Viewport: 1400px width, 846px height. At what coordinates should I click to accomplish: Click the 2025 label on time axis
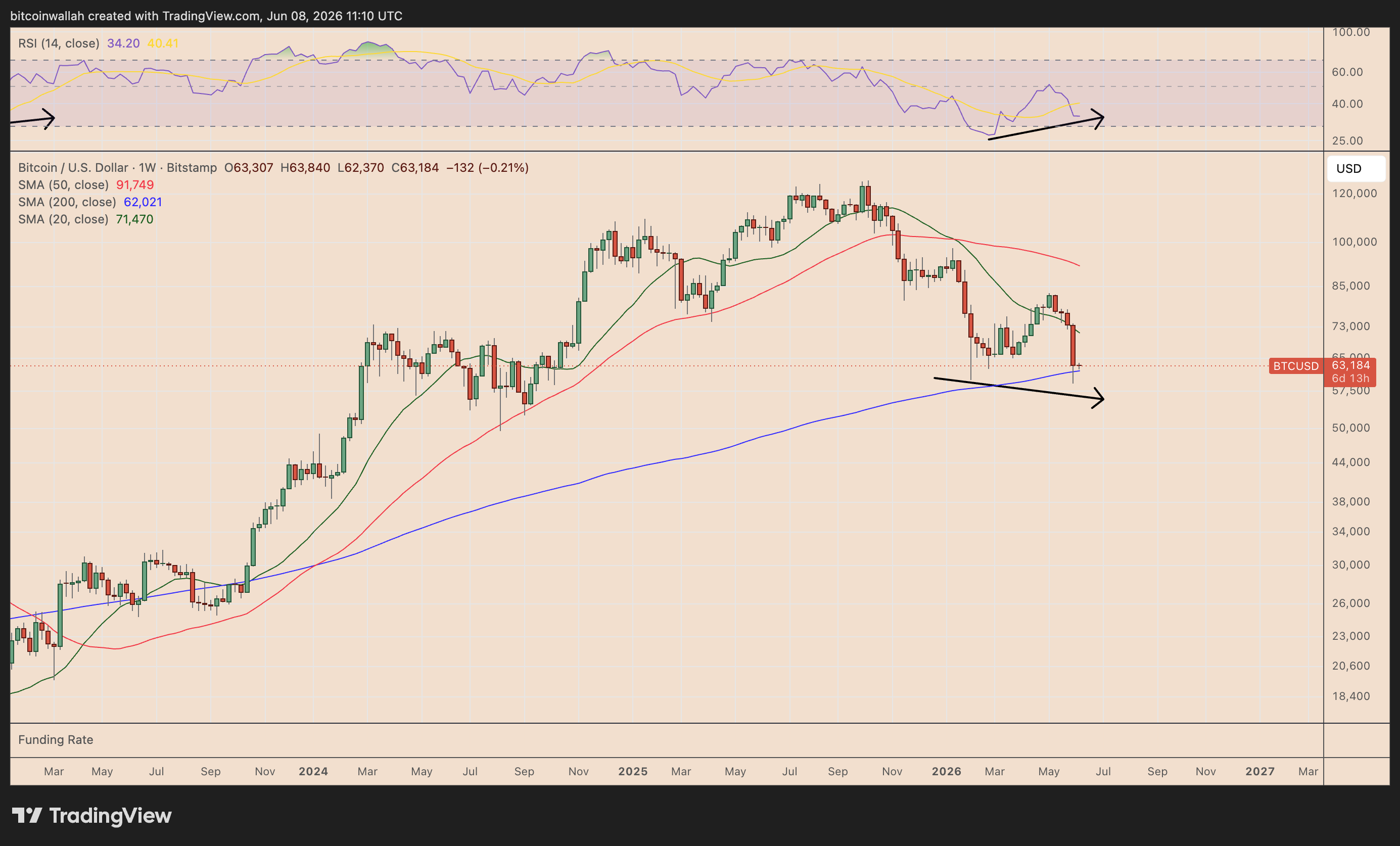coord(633,772)
